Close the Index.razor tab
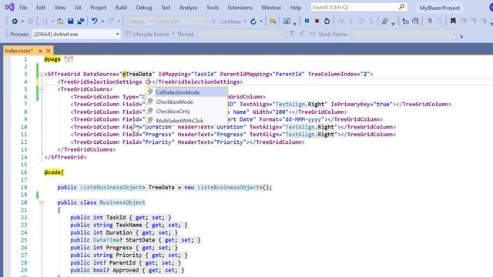 point(48,51)
